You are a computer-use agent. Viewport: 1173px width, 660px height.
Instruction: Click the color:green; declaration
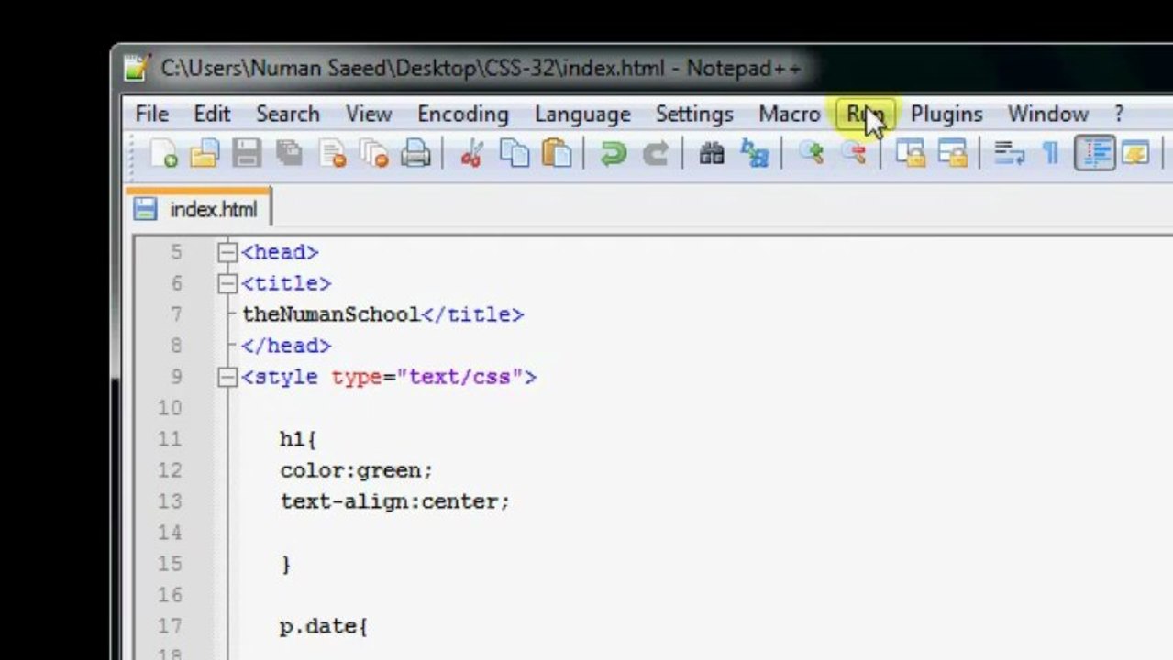click(357, 470)
